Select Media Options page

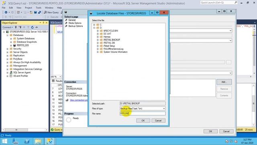point(75,23)
